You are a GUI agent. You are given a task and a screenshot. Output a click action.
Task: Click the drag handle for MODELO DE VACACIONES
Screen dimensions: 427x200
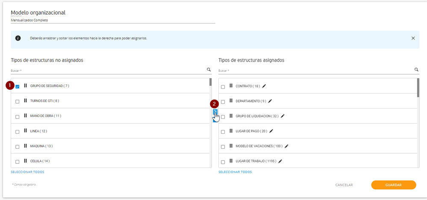(x=231, y=146)
